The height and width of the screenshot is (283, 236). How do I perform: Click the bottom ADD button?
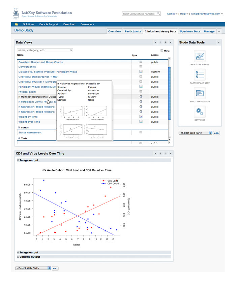[55, 269]
